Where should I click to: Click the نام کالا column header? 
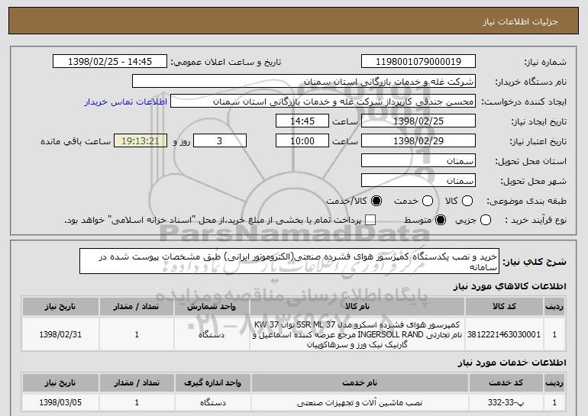click(357, 307)
